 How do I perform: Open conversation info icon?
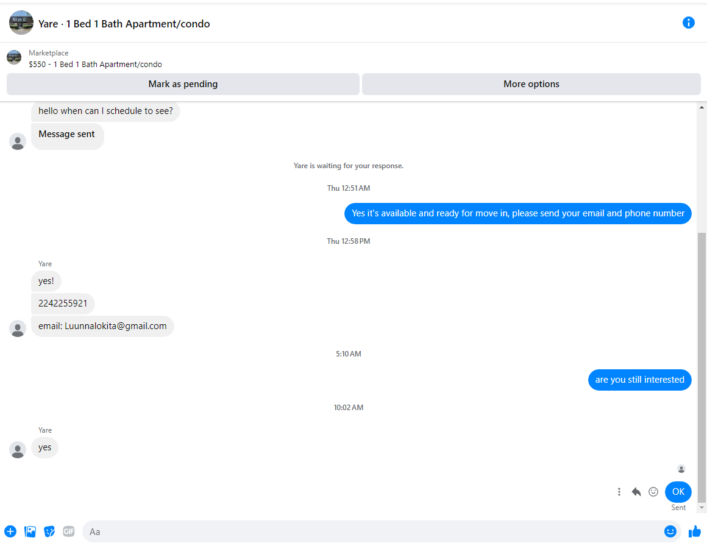688,23
